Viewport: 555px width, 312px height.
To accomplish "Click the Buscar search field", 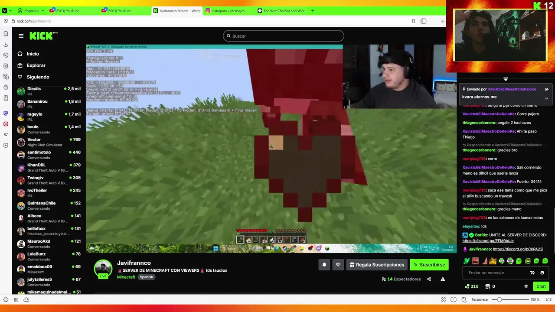I will (283, 36).
